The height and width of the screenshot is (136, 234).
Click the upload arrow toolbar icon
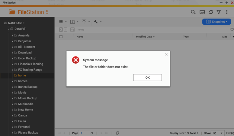click(x=84, y=22)
